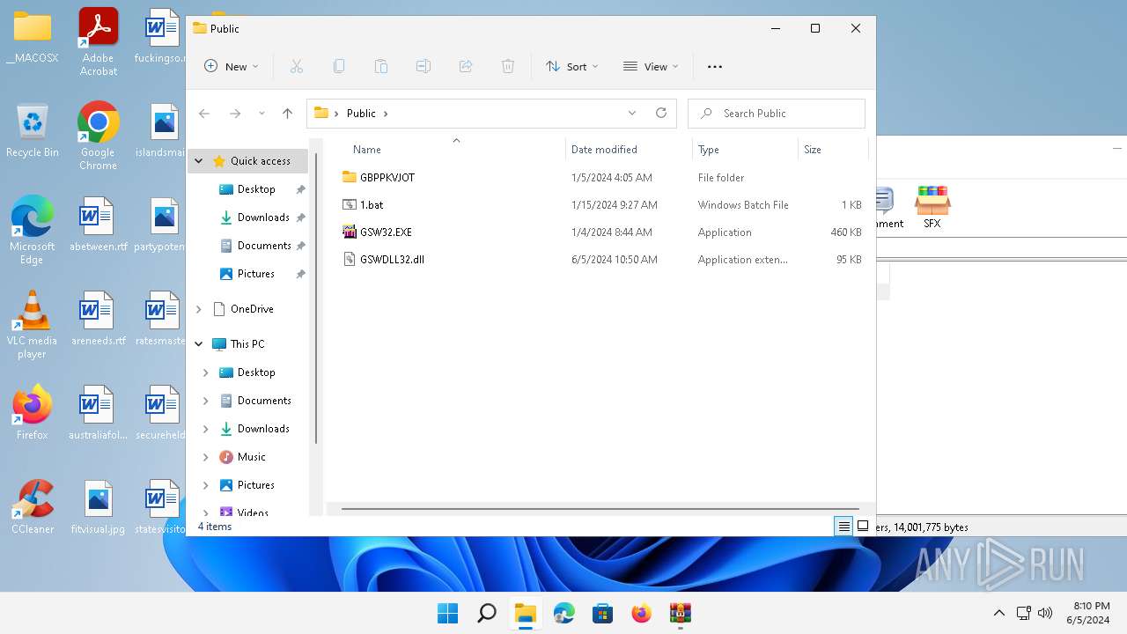
Task: Expand Music under This PC
Action: point(206,457)
